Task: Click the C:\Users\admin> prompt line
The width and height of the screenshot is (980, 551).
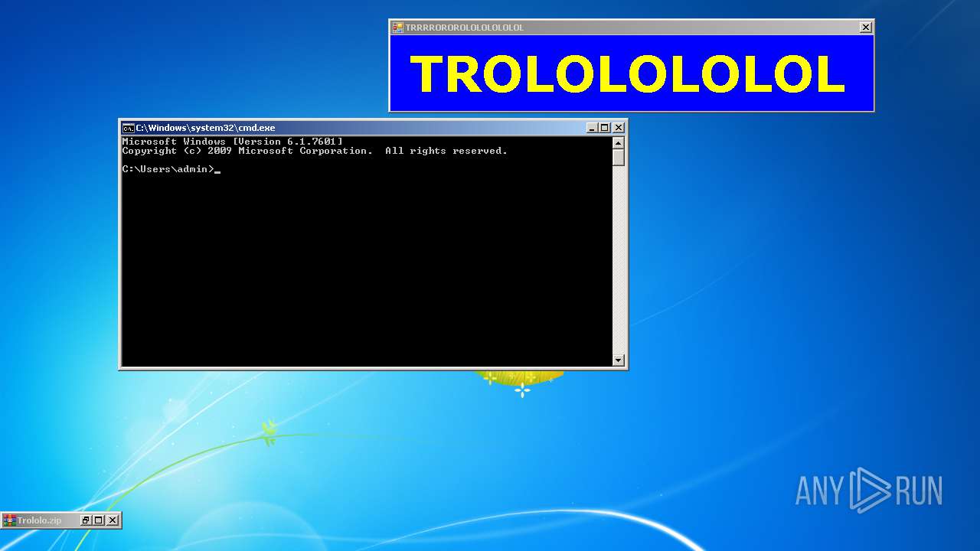Action: pyautogui.click(x=171, y=169)
